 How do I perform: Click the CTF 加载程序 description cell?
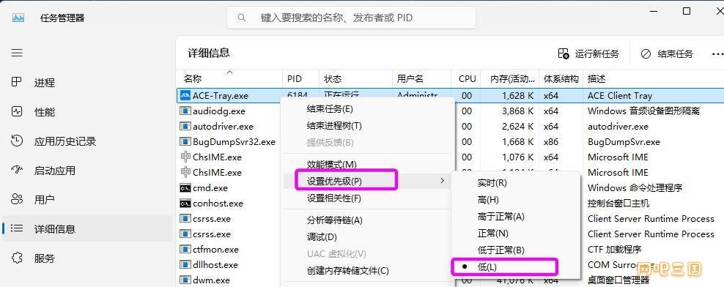(x=614, y=249)
